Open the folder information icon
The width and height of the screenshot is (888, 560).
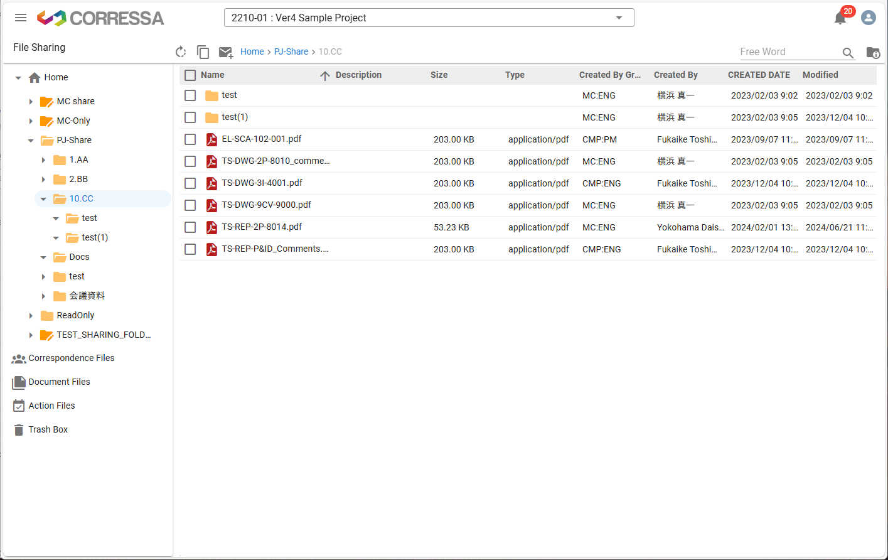pyautogui.click(x=873, y=53)
